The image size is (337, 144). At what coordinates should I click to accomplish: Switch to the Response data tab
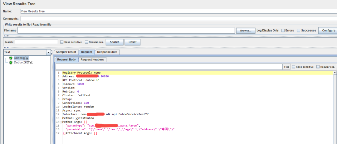pyautogui.click(x=107, y=52)
